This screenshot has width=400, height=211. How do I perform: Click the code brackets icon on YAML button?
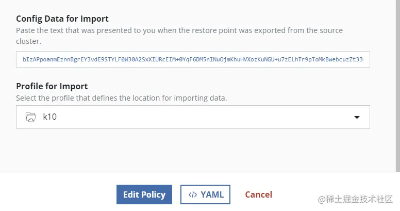click(x=192, y=194)
